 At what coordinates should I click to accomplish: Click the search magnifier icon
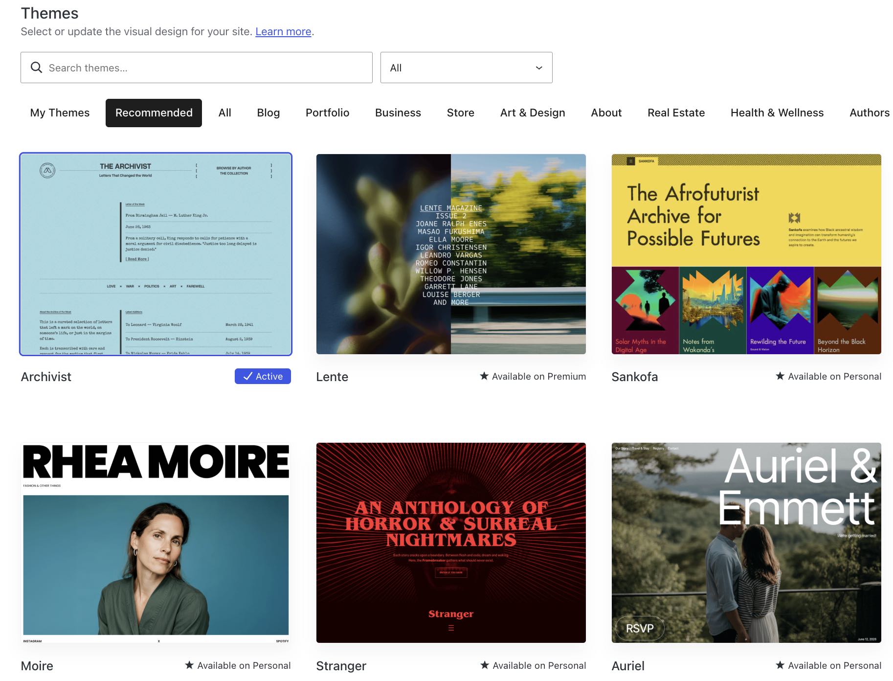point(36,68)
